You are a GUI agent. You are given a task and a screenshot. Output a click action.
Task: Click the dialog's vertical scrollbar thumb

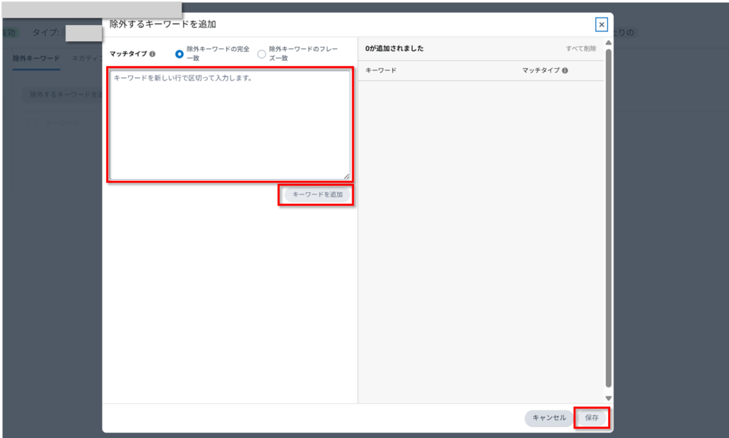pyautogui.click(x=608, y=214)
